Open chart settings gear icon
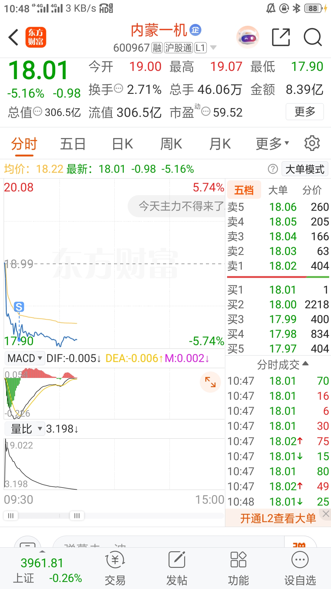Image resolution: width=331 pixels, height=589 pixels. (312, 143)
